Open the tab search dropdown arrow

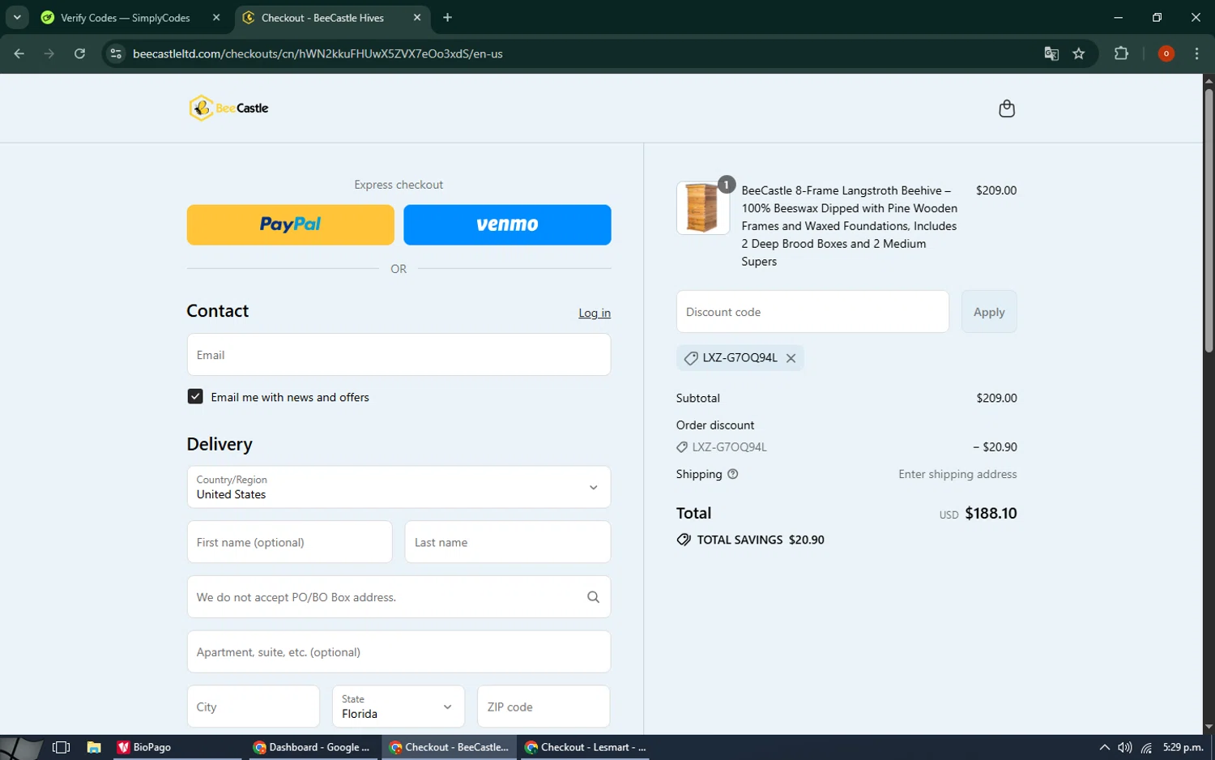(17, 17)
